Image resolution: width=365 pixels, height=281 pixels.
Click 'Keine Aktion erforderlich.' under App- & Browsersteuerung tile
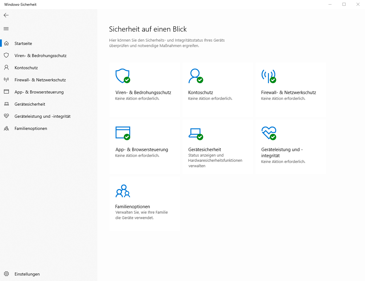[x=137, y=156]
